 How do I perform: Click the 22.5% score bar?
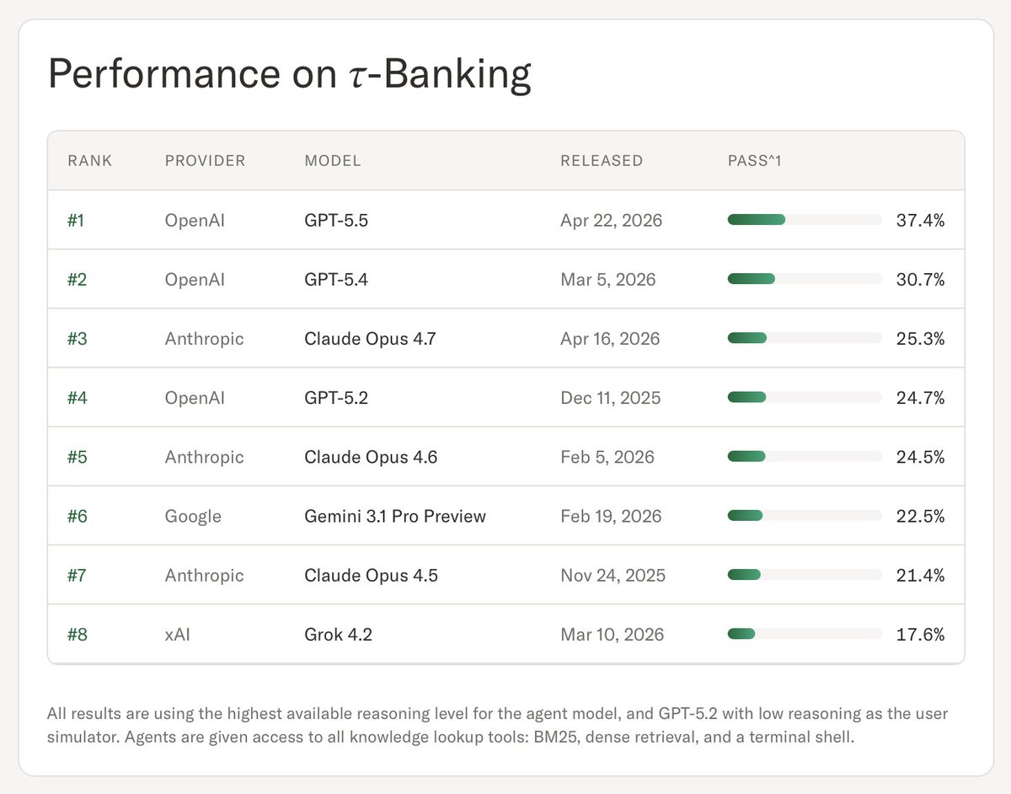click(805, 515)
